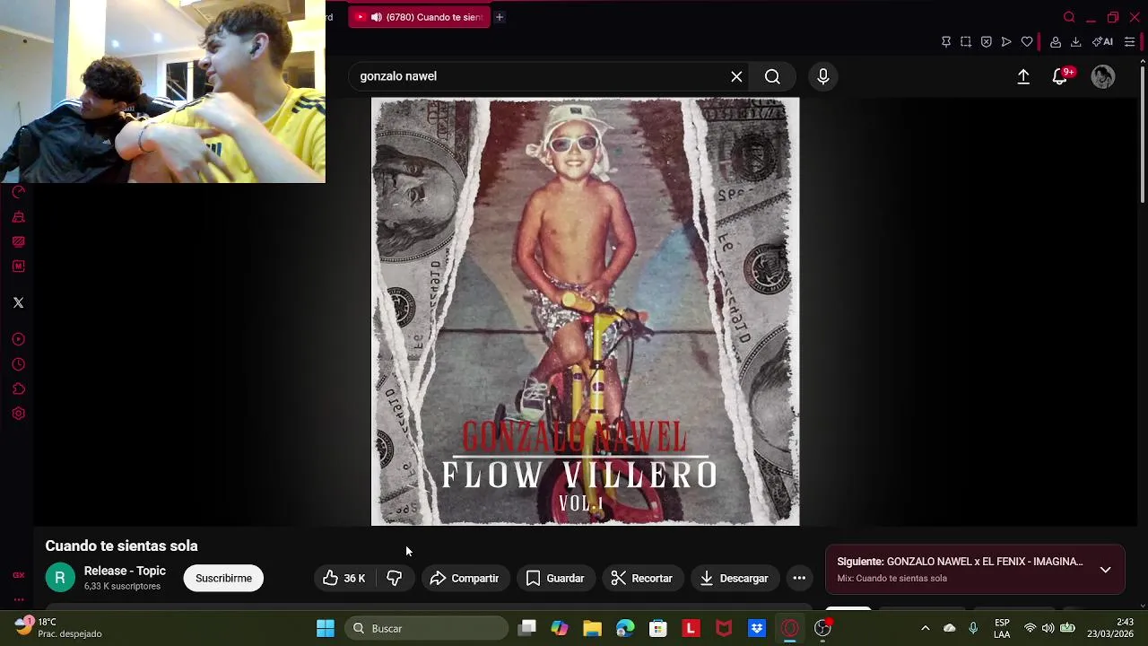
Task: Click the next track 'GONZALO NAWEL x EL FENIX' title
Action: pyautogui.click(x=985, y=562)
